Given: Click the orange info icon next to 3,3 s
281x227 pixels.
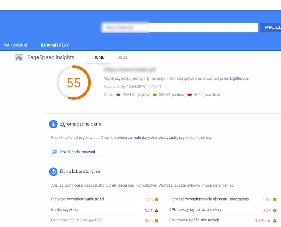Looking at the screenshot, I should (x=156, y=221).
